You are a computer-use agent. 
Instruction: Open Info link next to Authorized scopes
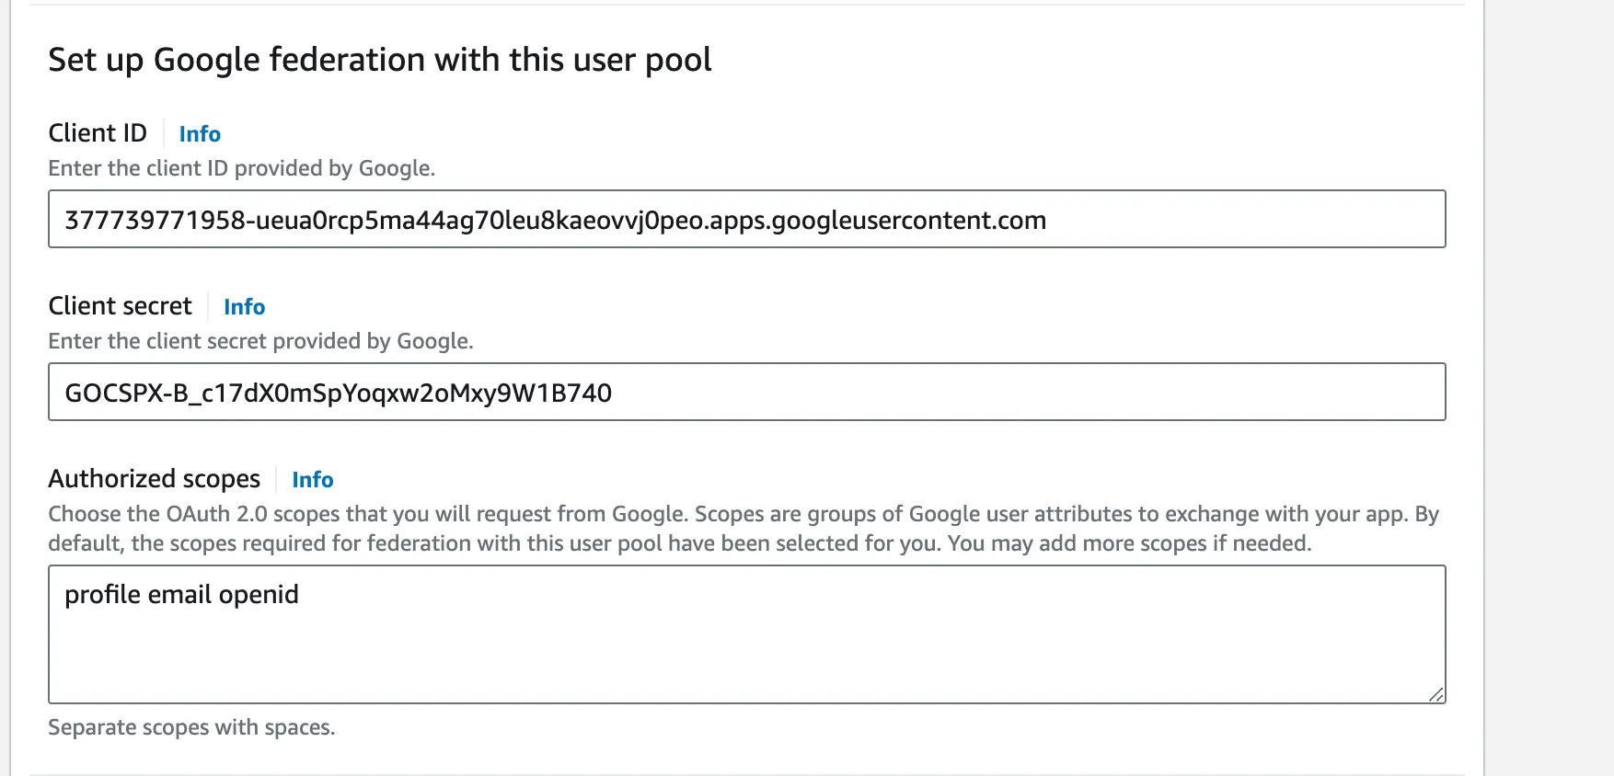[x=313, y=480]
